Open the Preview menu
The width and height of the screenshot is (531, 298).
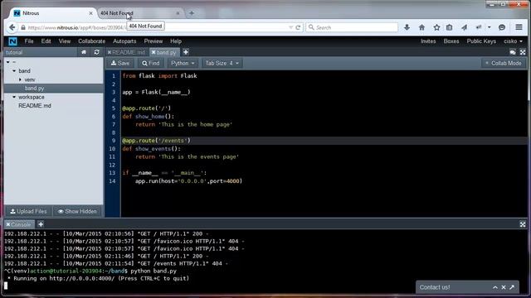click(x=153, y=41)
